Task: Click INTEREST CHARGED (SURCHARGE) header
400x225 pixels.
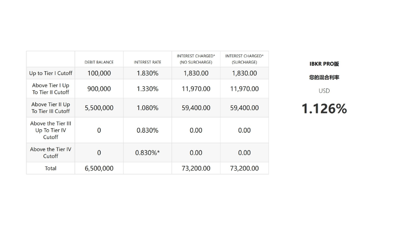Action: 244,59
